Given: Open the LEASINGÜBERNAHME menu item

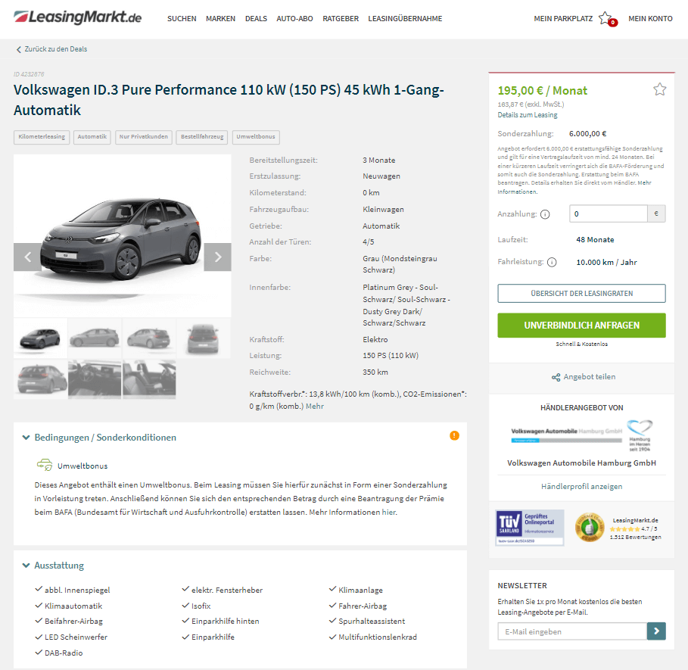Looking at the screenshot, I should coord(405,19).
